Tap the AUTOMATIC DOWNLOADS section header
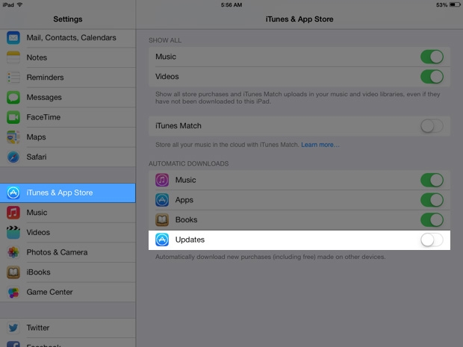 coord(189,163)
